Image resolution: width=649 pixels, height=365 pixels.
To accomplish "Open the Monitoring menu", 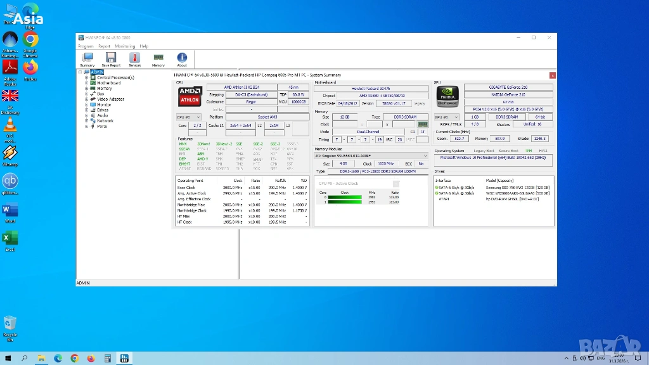I will (x=125, y=46).
